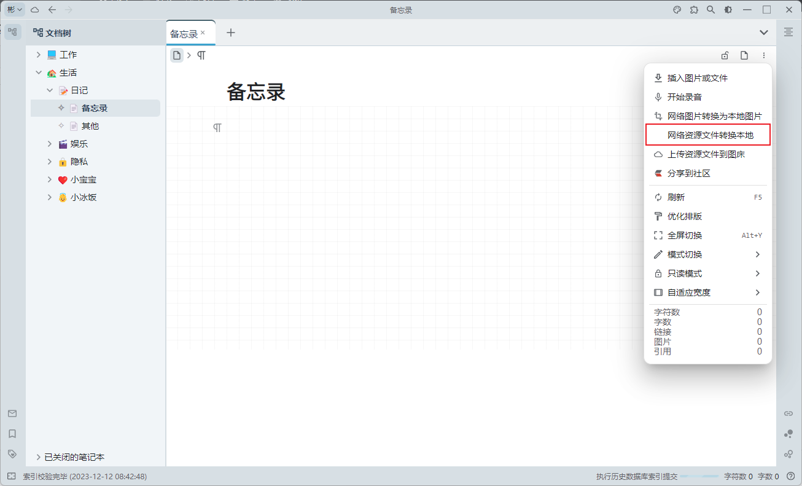Close the 备忘录 tab with its x
Viewport: 802px width, 486px height.
(x=203, y=33)
